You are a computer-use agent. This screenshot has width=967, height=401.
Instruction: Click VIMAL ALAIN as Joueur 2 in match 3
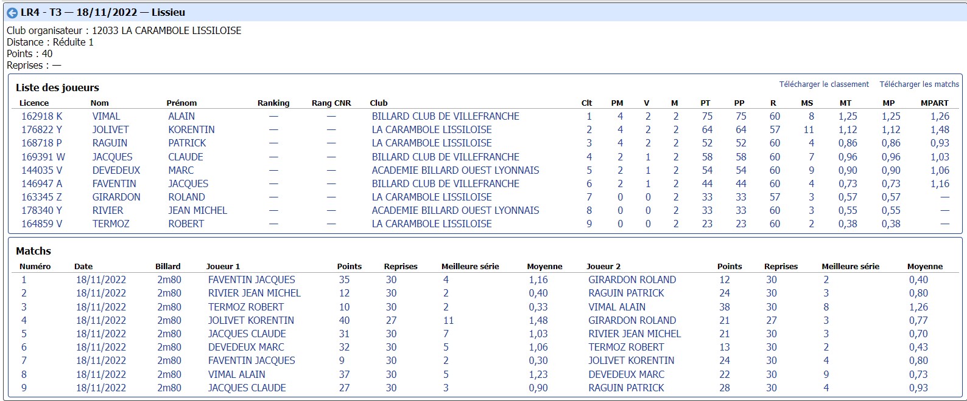(x=617, y=307)
